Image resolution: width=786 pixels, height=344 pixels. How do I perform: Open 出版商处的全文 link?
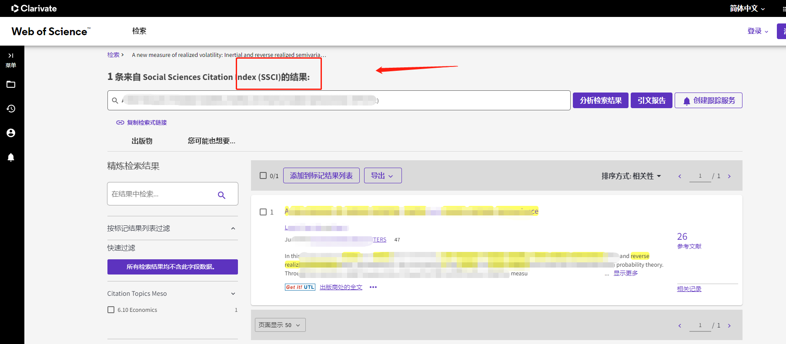[341, 287]
